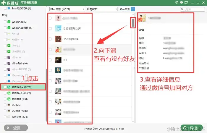Click the Messenger (0) icon
The image size is (207, 133).
tap(9, 75)
